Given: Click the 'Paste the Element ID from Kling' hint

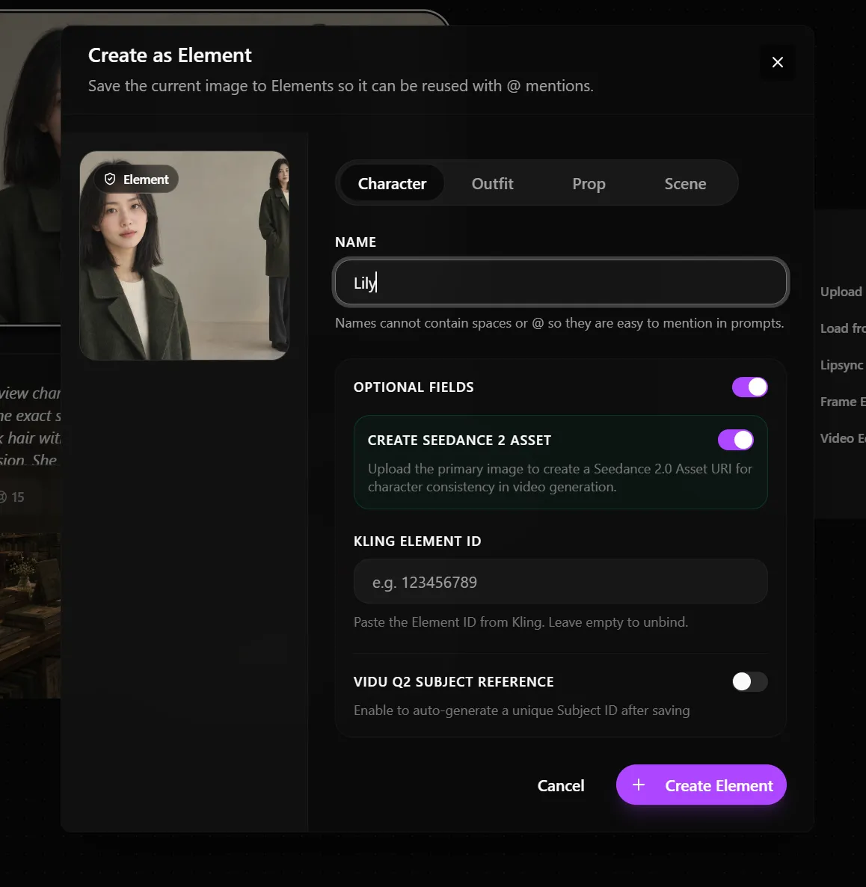Looking at the screenshot, I should coord(520,622).
